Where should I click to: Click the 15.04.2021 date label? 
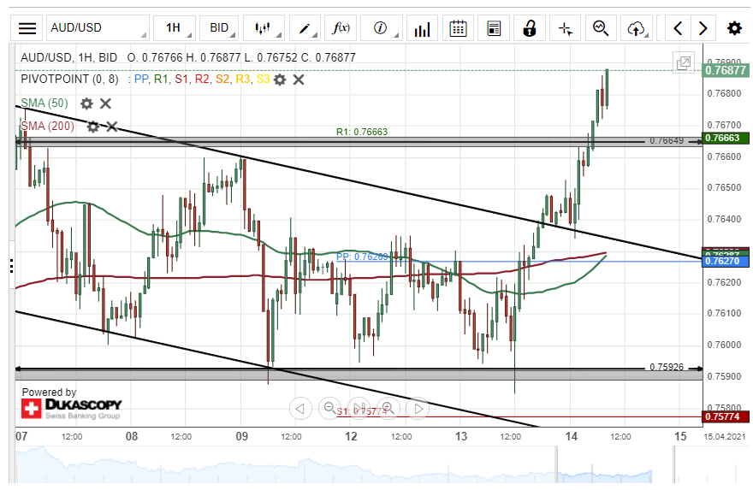coord(725,437)
